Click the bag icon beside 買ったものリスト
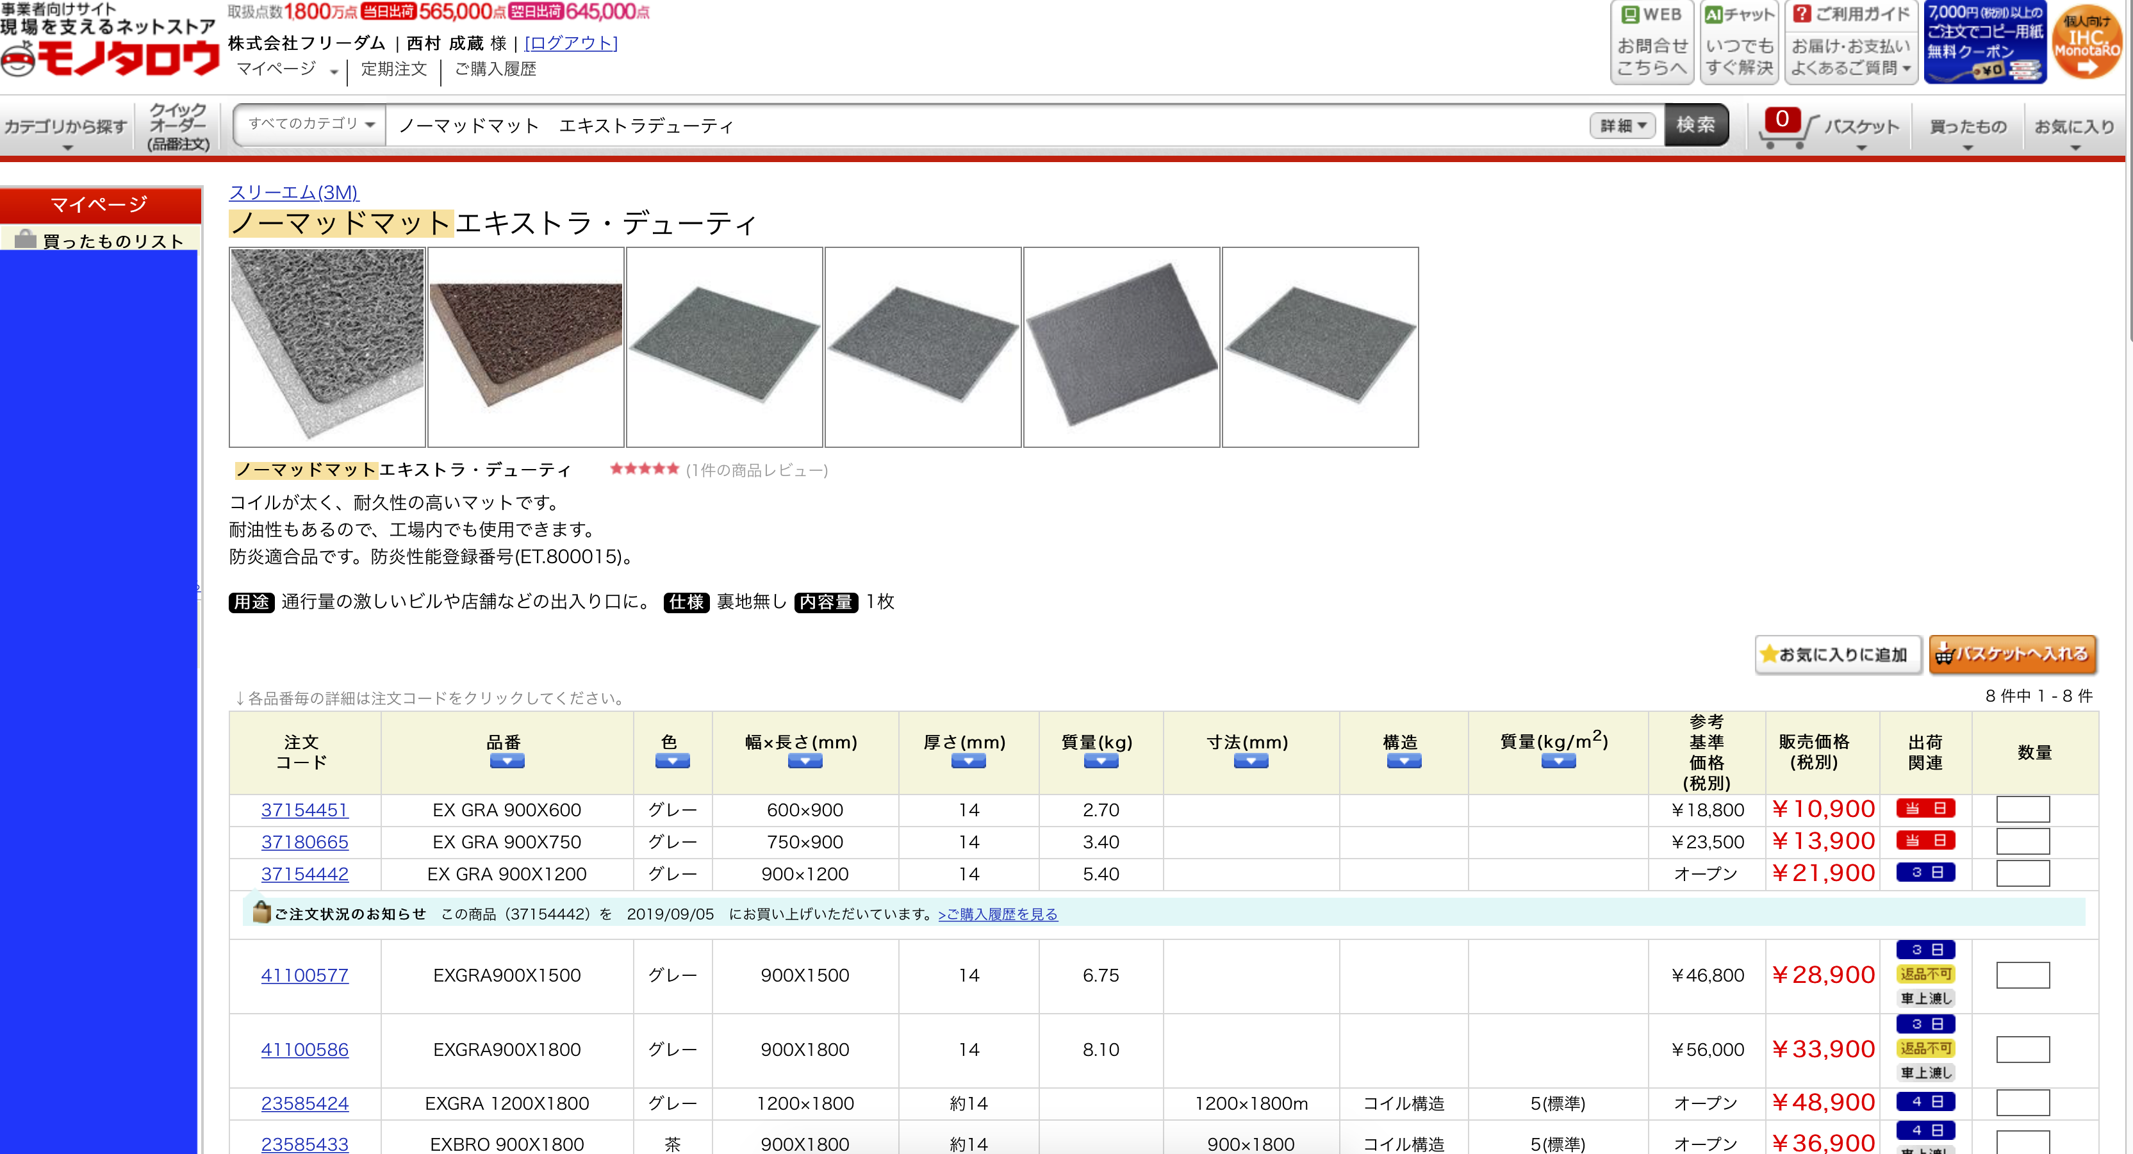This screenshot has width=2133, height=1154. (26, 239)
